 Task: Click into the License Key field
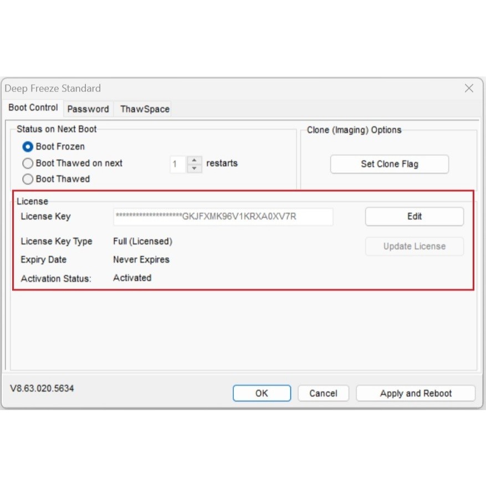(x=223, y=217)
